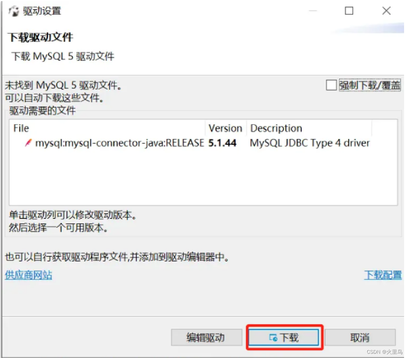Click the DBeaver icon in the title bar

tap(14, 11)
